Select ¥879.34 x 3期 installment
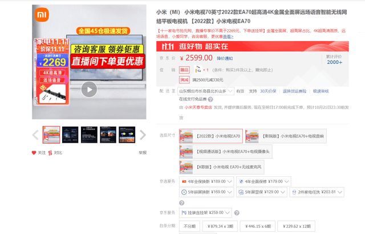The width and height of the screenshot is (365, 234). tap(220, 226)
